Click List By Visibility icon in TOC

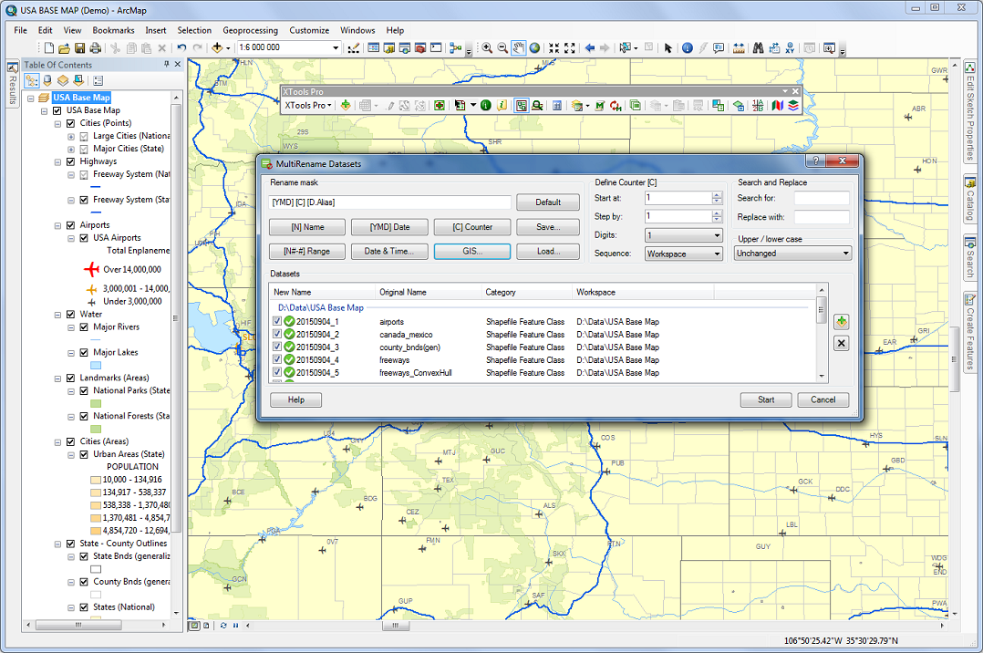tap(63, 80)
